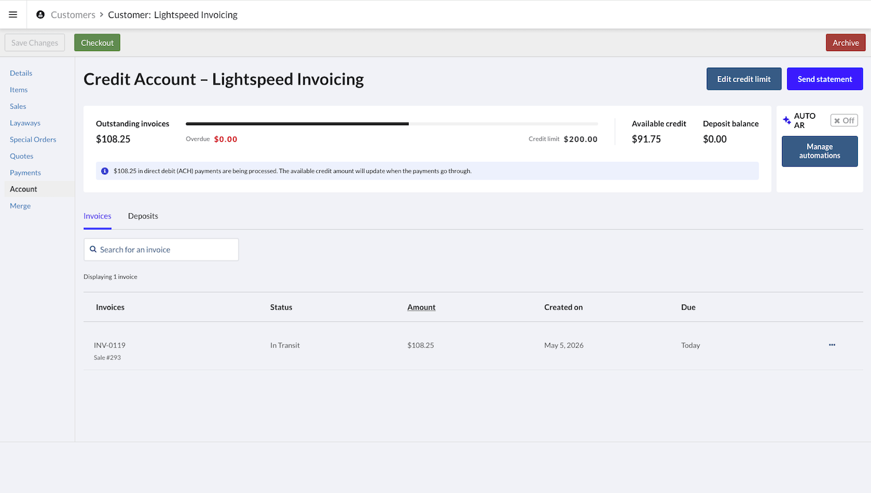Image resolution: width=871 pixels, height=493 pixels.
Task: Click the red $0.00 overdue amount
Action: click(226, 139)
